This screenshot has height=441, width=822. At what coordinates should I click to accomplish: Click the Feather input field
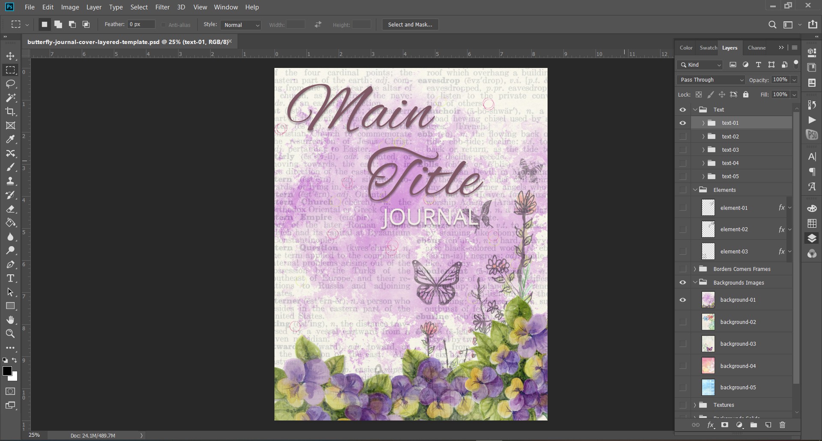click(x=141, y=24)
